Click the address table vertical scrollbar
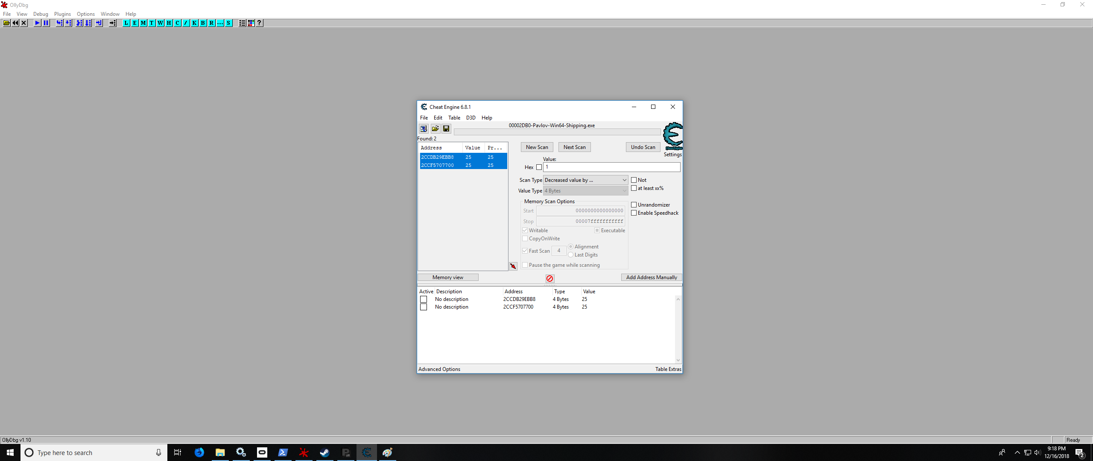 pos(678,330)
